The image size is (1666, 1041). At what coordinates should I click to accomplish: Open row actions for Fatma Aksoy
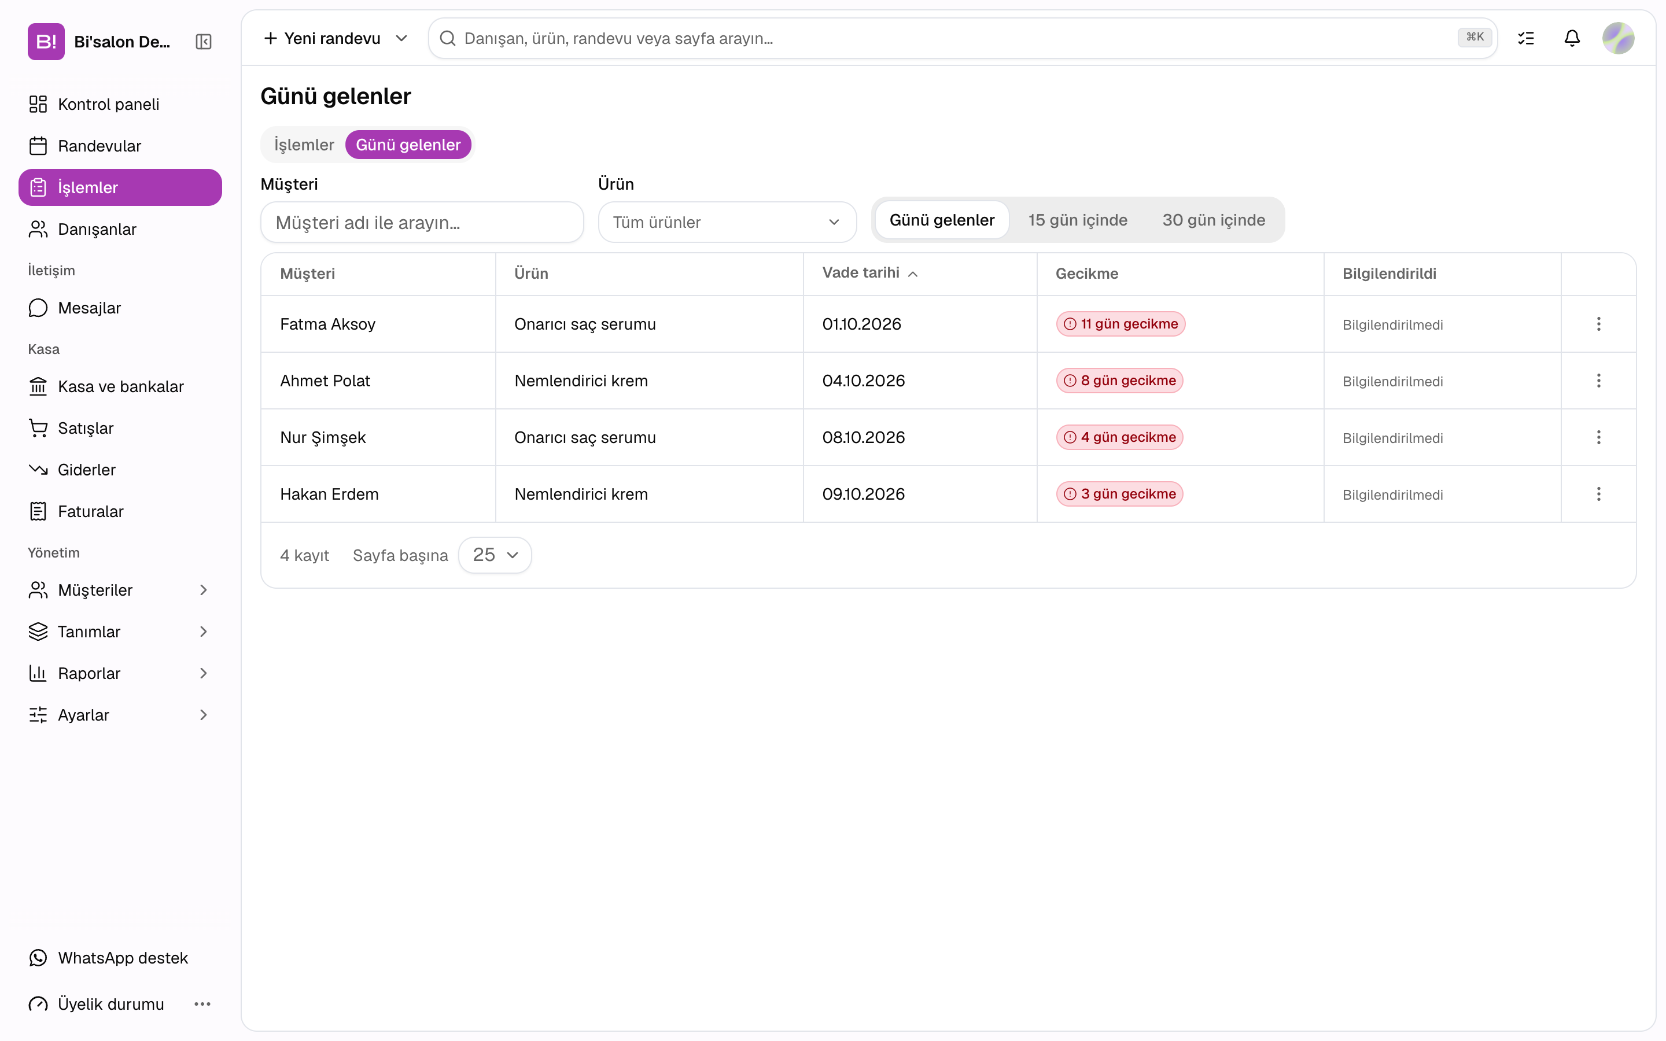pos(1598,324)
